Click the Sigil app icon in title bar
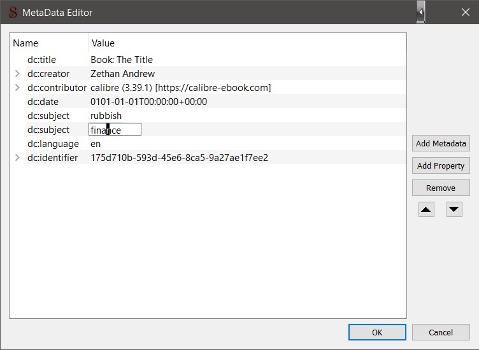479x350 pixels. [13, 12]
